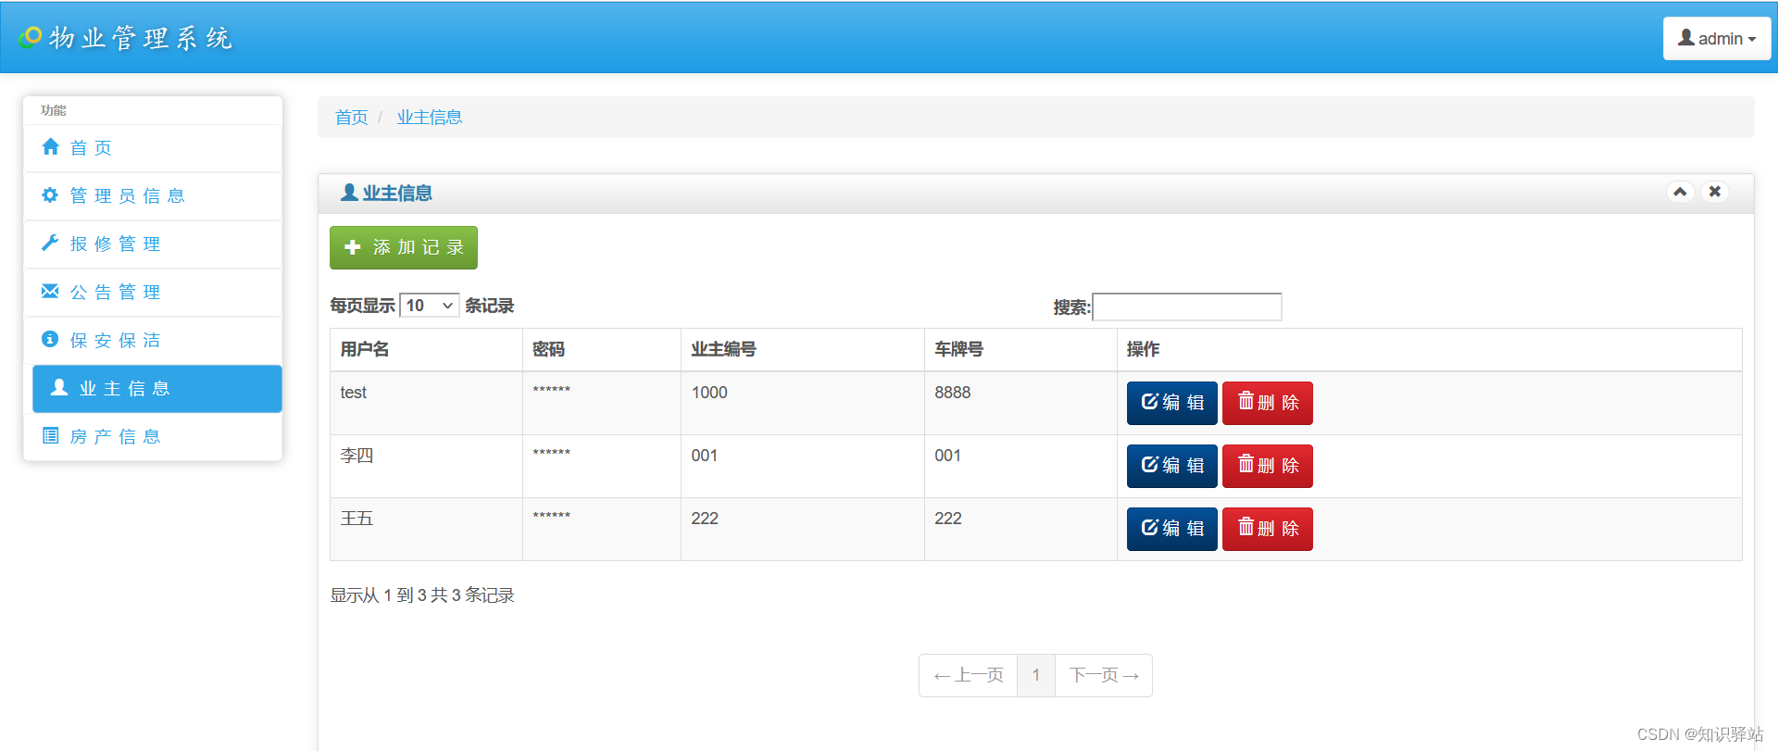Open the admin user dropdown

tap(1717, 39)
